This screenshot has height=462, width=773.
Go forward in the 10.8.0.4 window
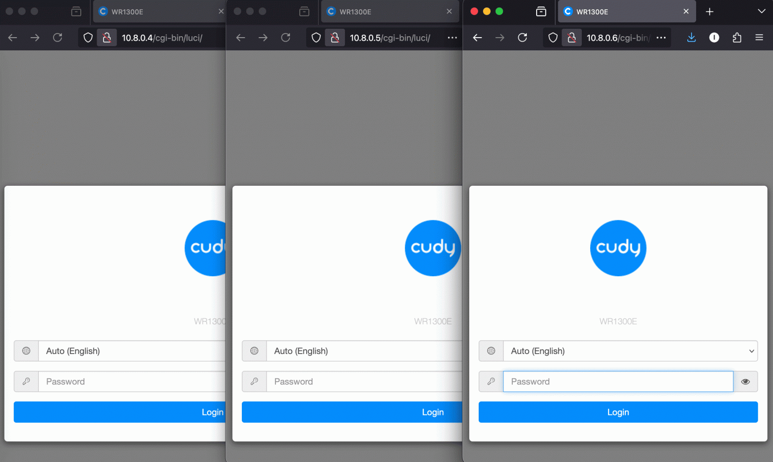[35, 38]
